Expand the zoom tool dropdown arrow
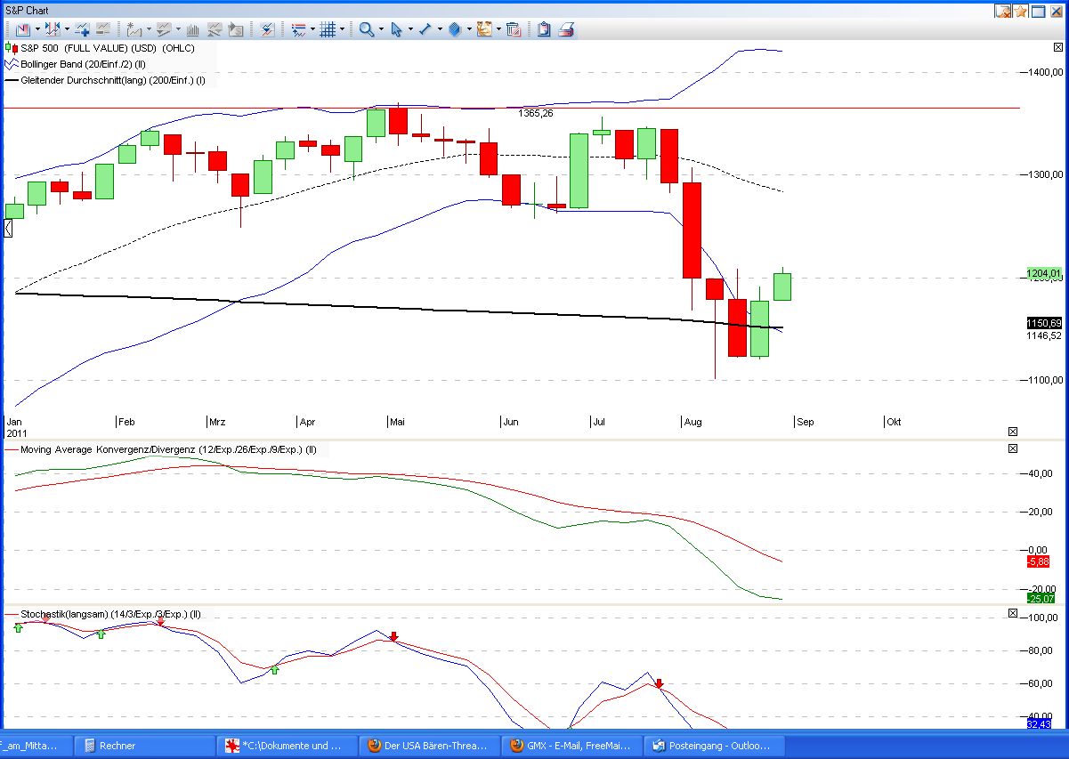The image size is (1069, 759). tap(381, 29)
